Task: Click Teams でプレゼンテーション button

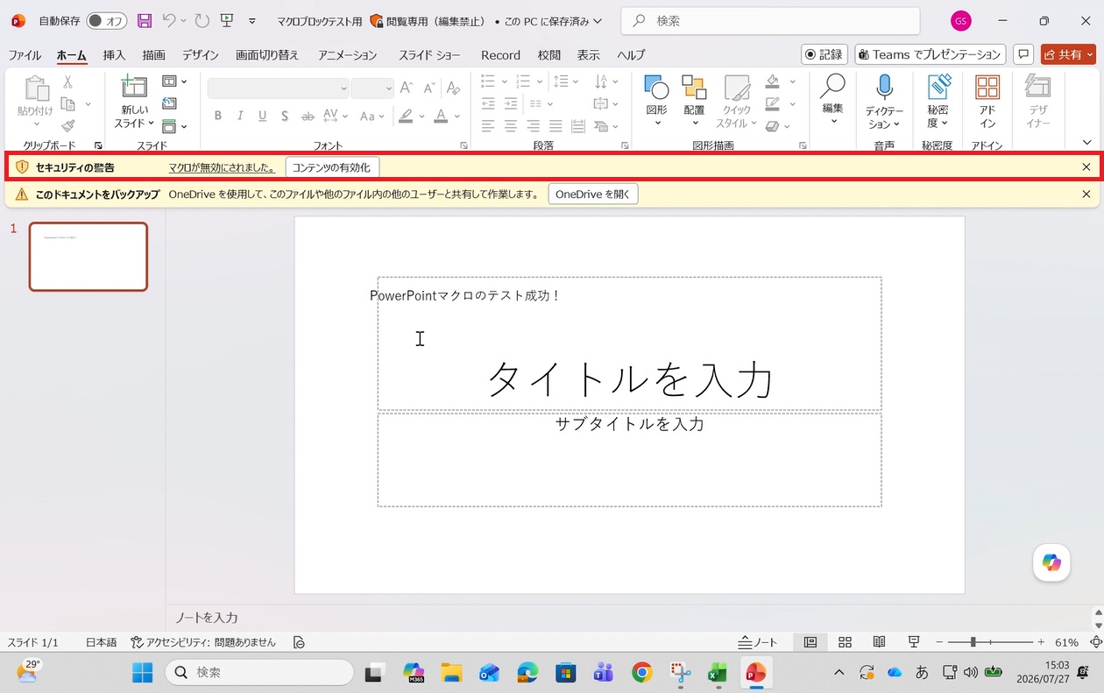Action: [930, 54]
